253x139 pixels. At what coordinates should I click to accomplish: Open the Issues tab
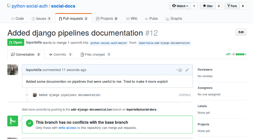[41, 19]
